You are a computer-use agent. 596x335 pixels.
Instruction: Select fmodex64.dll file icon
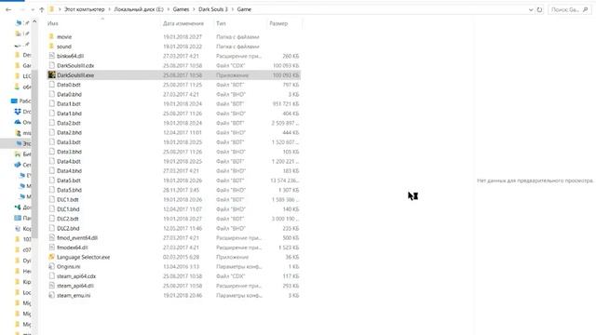[52, 248]
